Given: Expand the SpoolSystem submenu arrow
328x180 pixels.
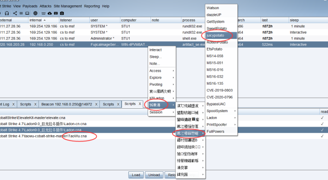Looking at the screenshot, I should [x=235, y=111].
